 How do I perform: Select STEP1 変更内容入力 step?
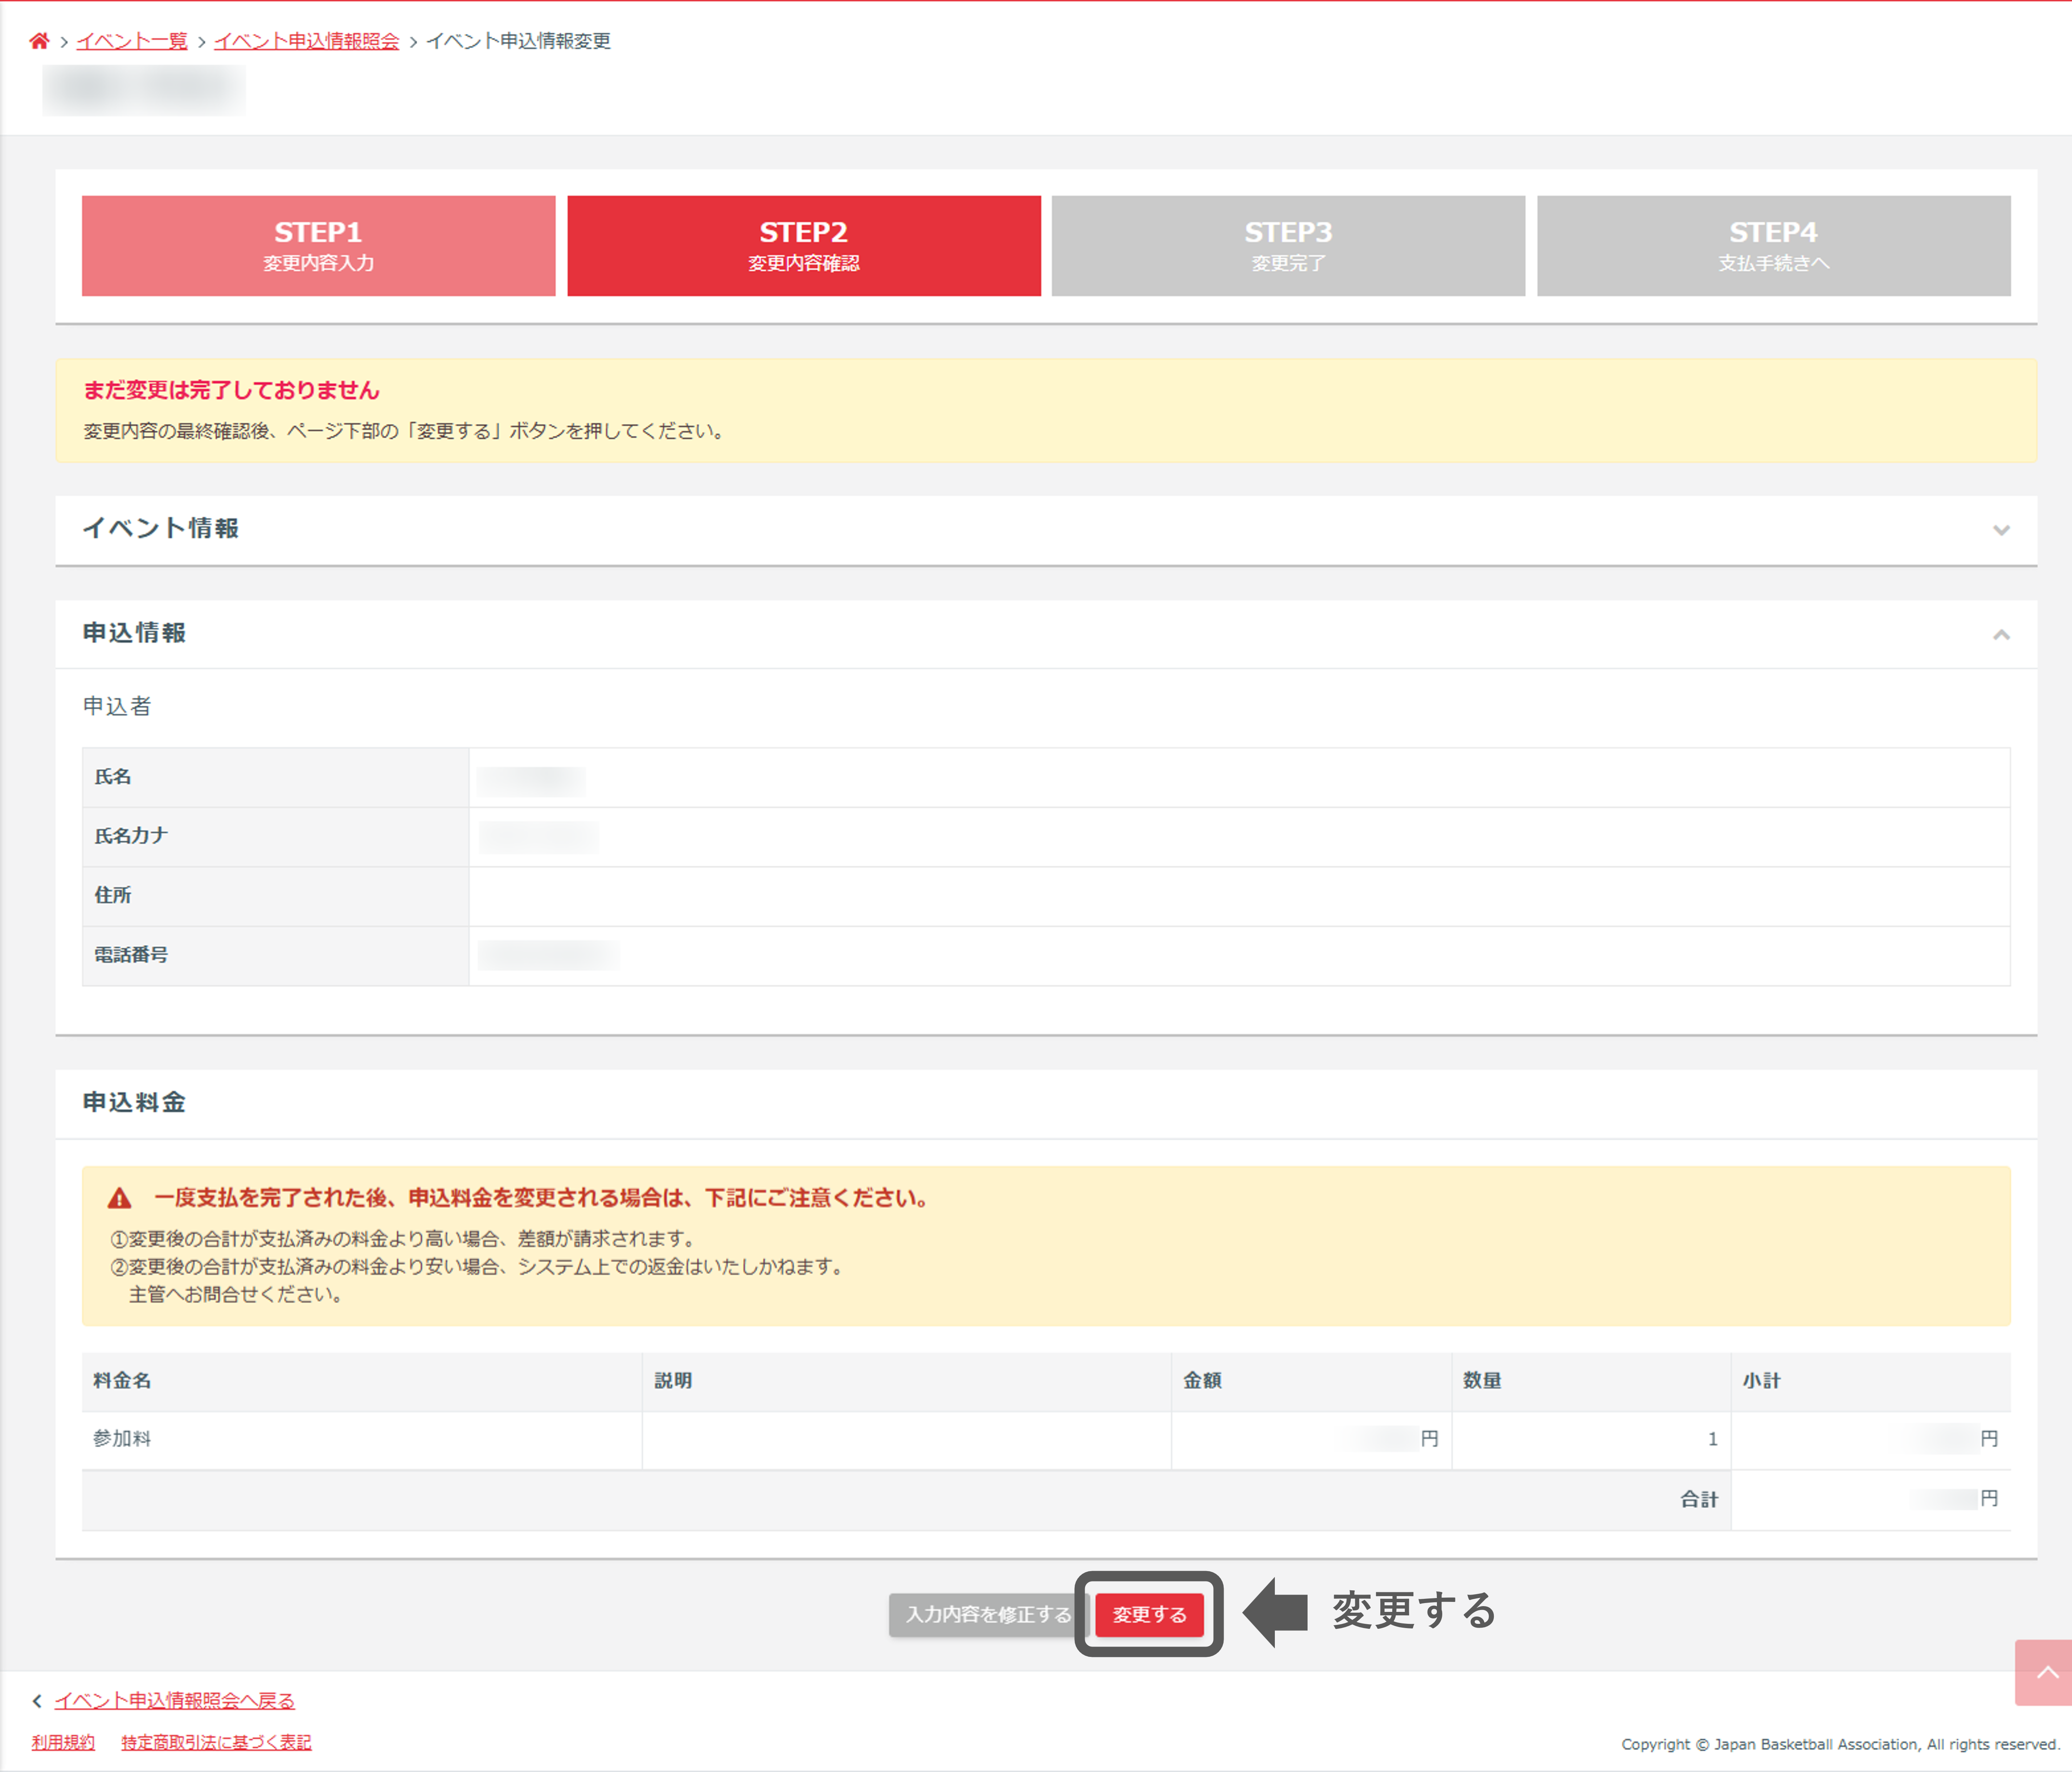click(x=318, y=246)
